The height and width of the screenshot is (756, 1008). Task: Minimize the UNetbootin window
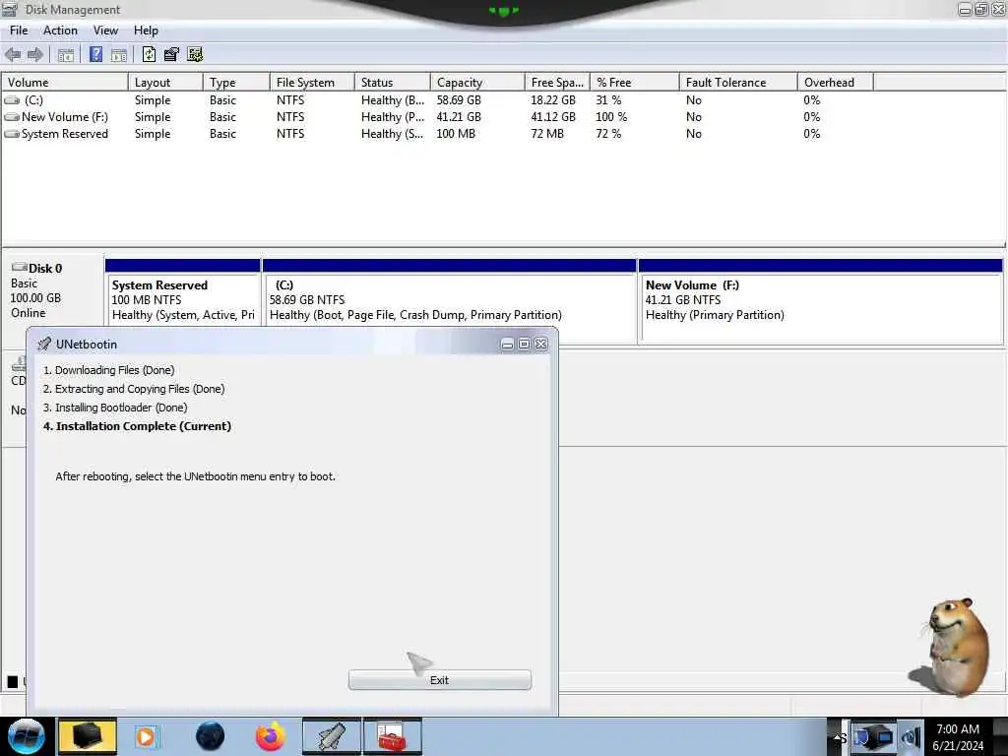(x=507, y=344)
